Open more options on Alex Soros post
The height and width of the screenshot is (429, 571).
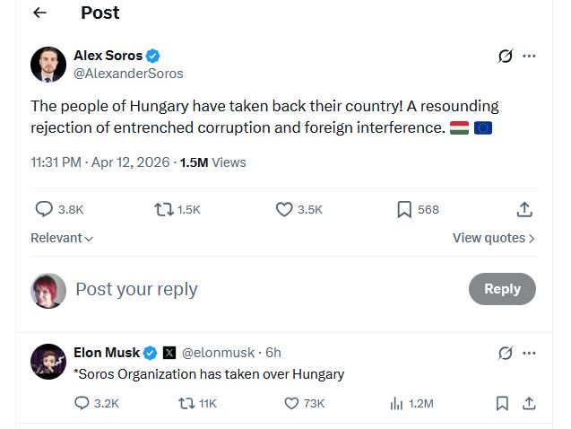pyautogui.click(x=529, y=56)
